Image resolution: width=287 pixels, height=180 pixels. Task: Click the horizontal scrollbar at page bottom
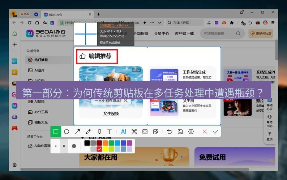[134, 169]
